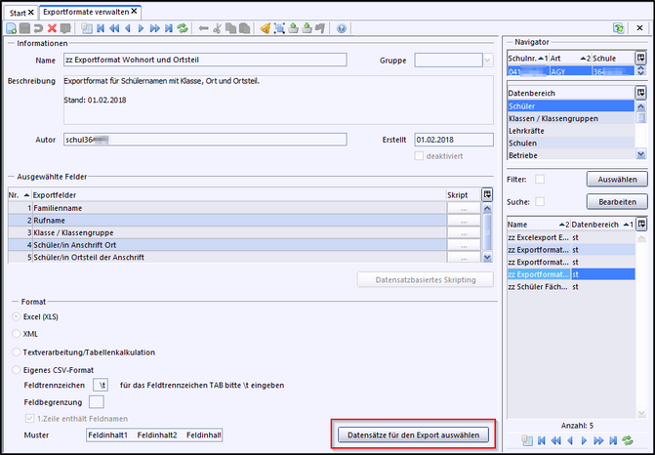Select the XML format radio button
This screenshot has height=455, width=655.
click(x=17, y=334)
